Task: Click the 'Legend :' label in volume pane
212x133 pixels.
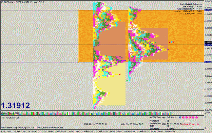Action: (197, 113)
